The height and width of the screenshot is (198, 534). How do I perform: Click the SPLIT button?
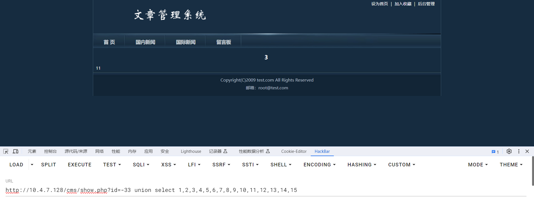coord(49,165)
